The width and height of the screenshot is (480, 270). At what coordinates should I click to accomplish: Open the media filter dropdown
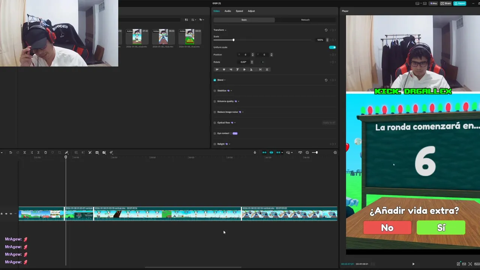pos(201,19)
